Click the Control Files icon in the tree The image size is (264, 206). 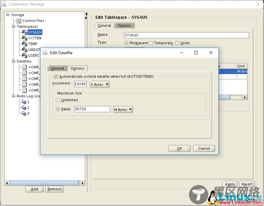[19, 21]
